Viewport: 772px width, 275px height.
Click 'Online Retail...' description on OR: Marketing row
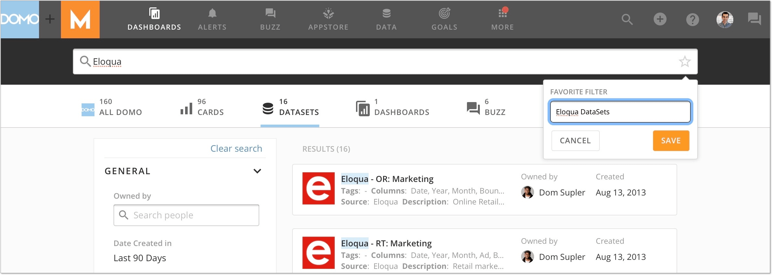tap(479, 202)
